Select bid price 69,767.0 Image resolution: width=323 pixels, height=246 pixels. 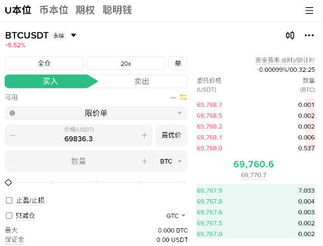pyautogui.click(x=209, y=234)
